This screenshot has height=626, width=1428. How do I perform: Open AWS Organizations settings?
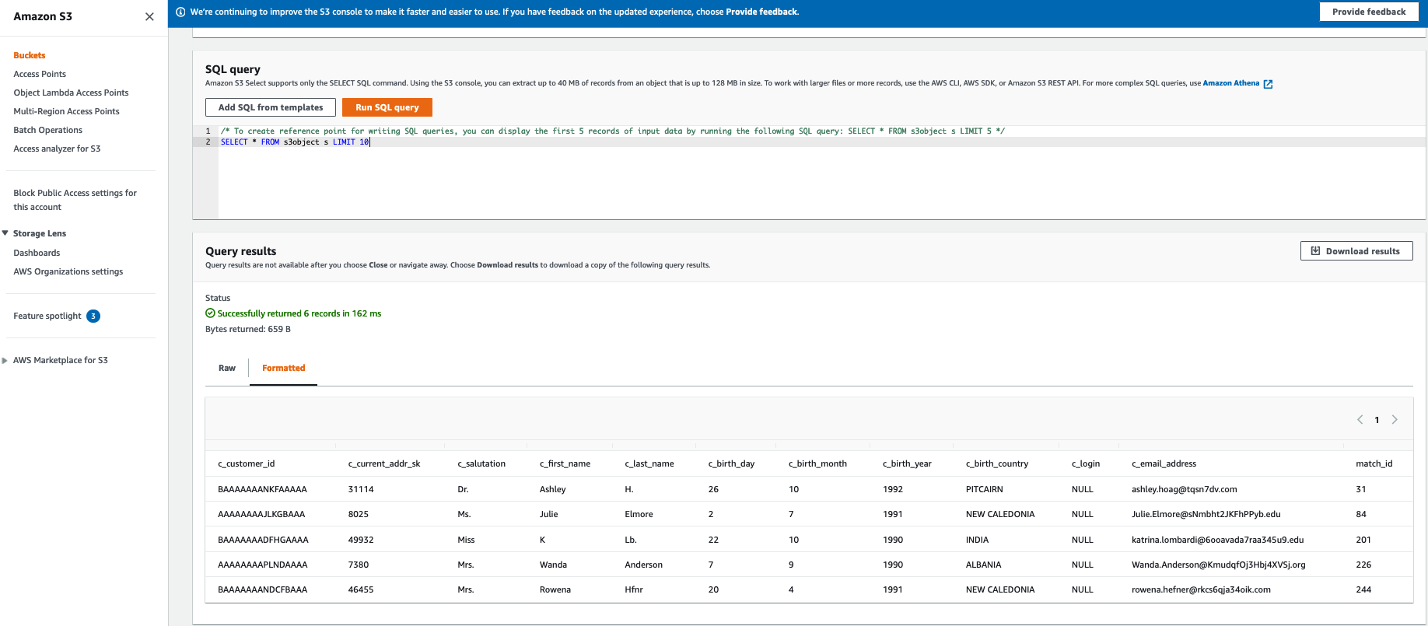68,271
